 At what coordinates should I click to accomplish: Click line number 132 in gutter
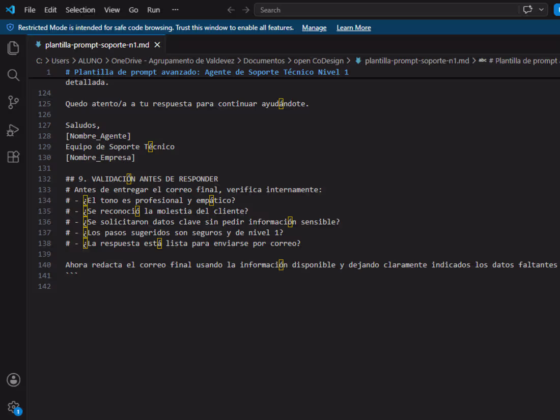44,179
